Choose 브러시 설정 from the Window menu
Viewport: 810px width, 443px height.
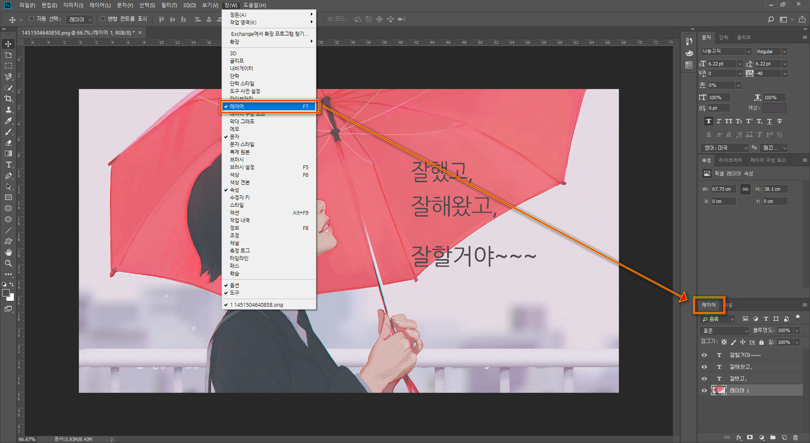(269, 167)
